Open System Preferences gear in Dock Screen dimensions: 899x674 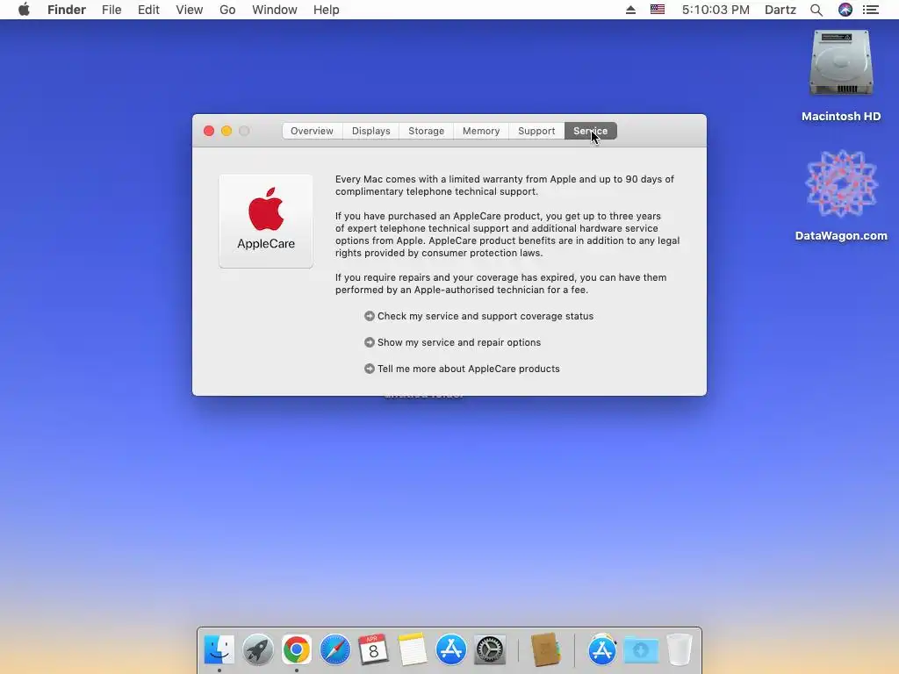[x=490, y=649]
